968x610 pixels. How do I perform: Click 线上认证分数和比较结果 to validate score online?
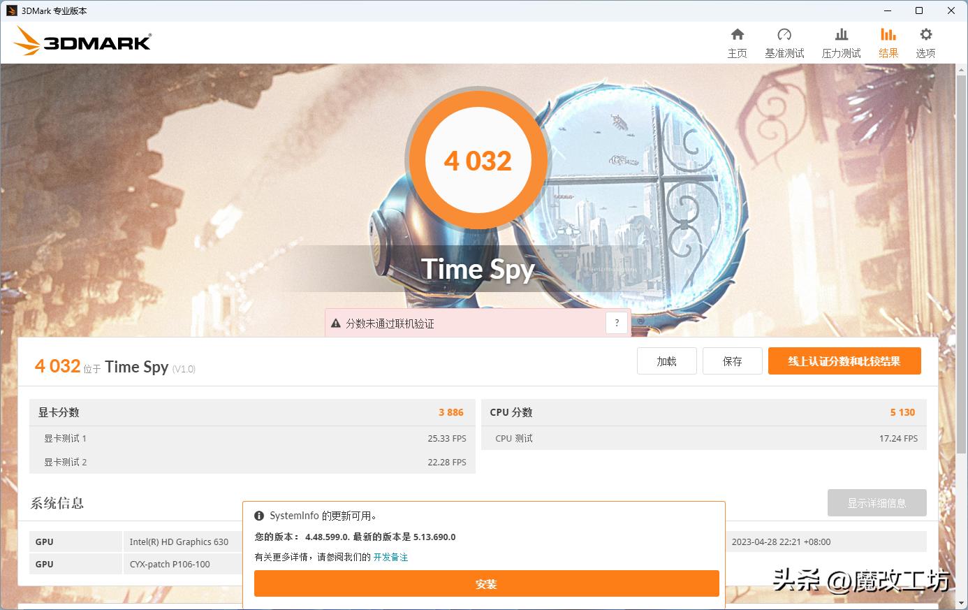tap(844, 361)
